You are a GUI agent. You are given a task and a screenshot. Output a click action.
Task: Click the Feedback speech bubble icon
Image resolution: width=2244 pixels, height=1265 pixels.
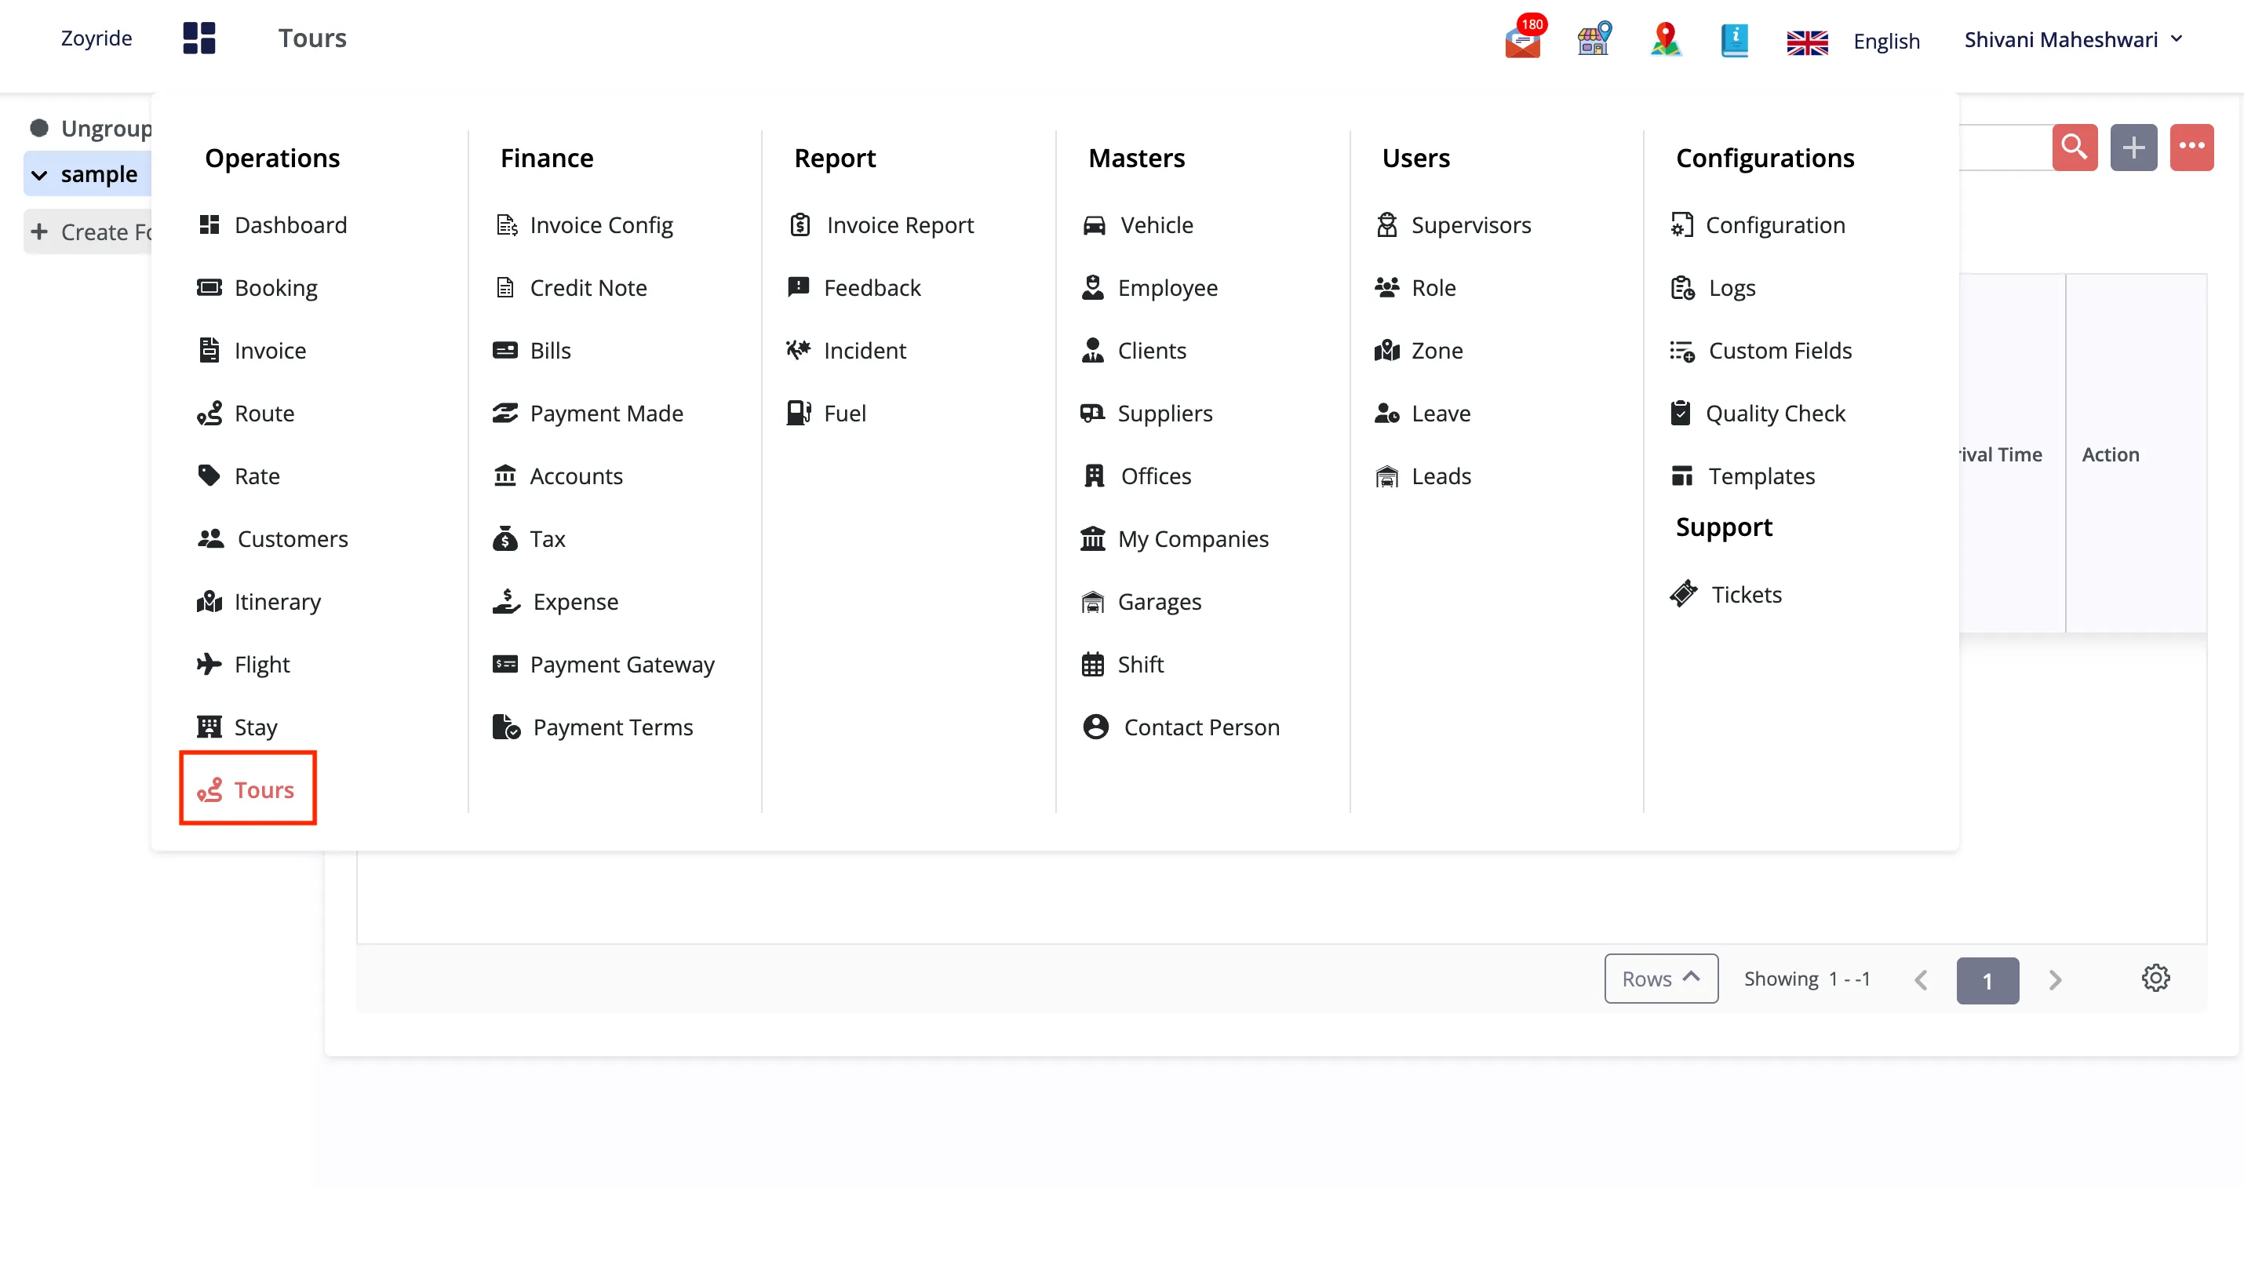tap(799, 287)
